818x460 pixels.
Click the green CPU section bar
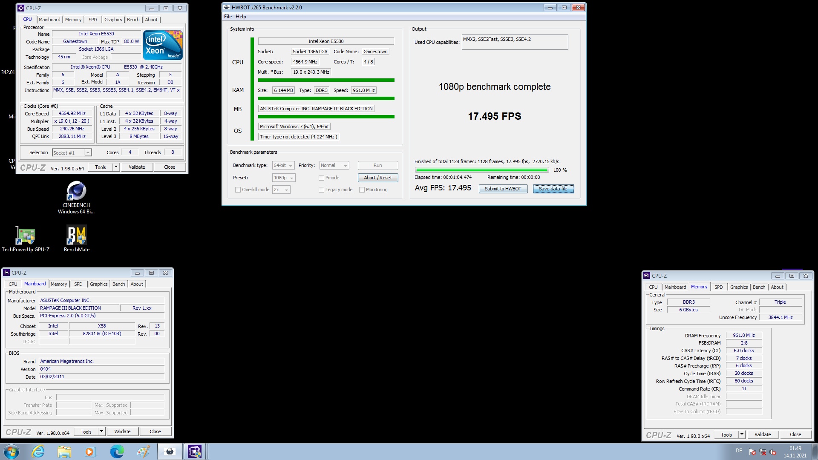[x=326, y=80]
